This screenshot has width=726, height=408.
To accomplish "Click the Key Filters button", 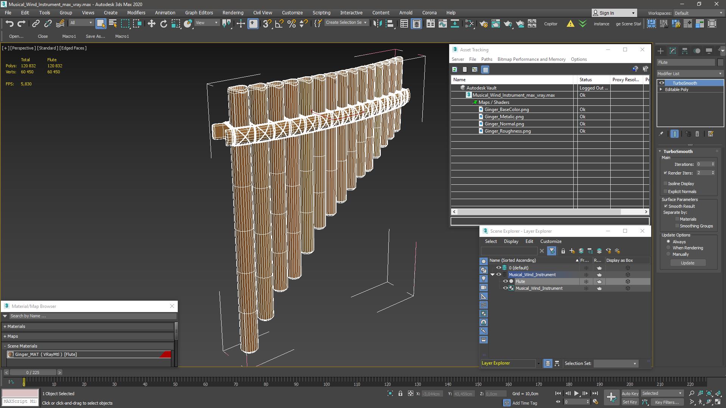I will [667, 402].
